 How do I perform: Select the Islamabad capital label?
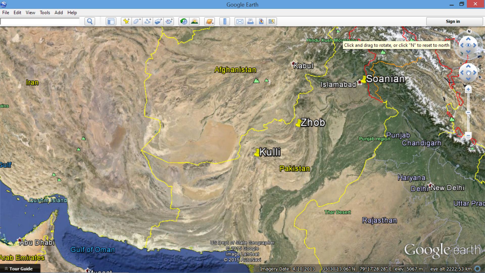338,84
